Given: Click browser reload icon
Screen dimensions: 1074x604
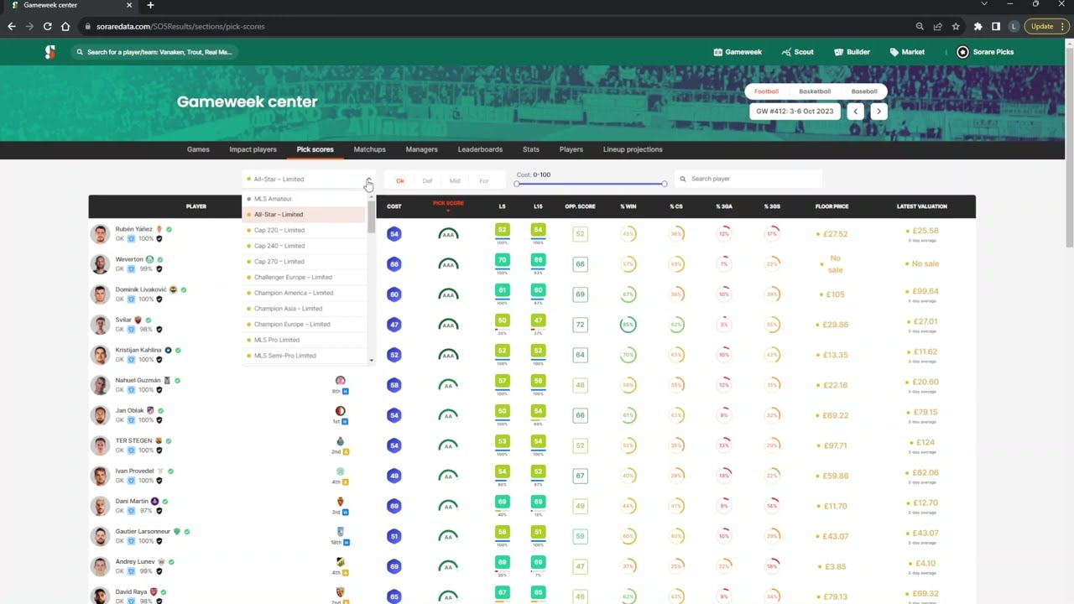Looking at the screenshot, I should (x=47, y=26).
